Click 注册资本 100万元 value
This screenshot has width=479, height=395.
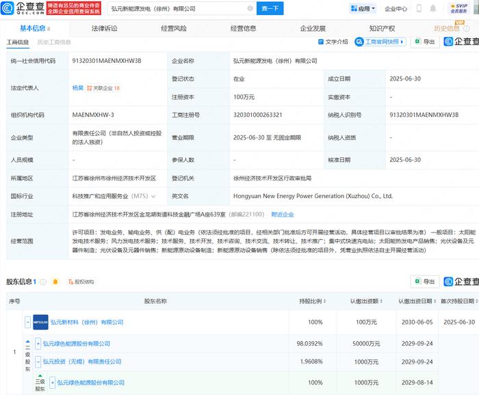pos(244,97)
